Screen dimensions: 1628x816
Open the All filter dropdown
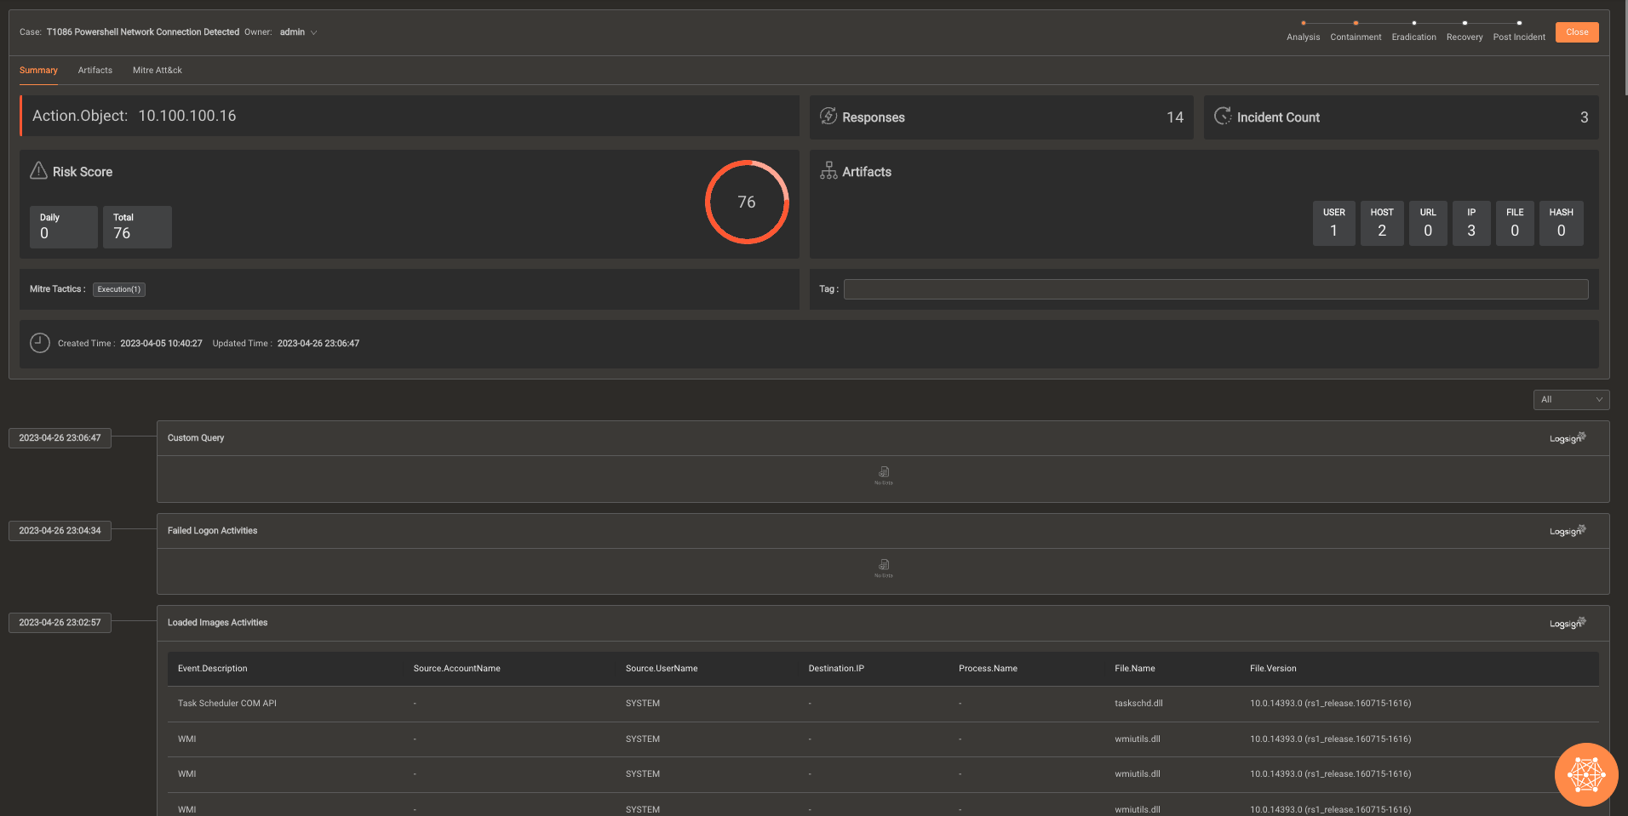(x=1571, y=399)
